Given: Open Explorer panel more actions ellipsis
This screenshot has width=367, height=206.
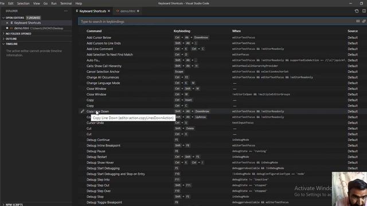Looking at the screenshot, I should coord(66,11).
